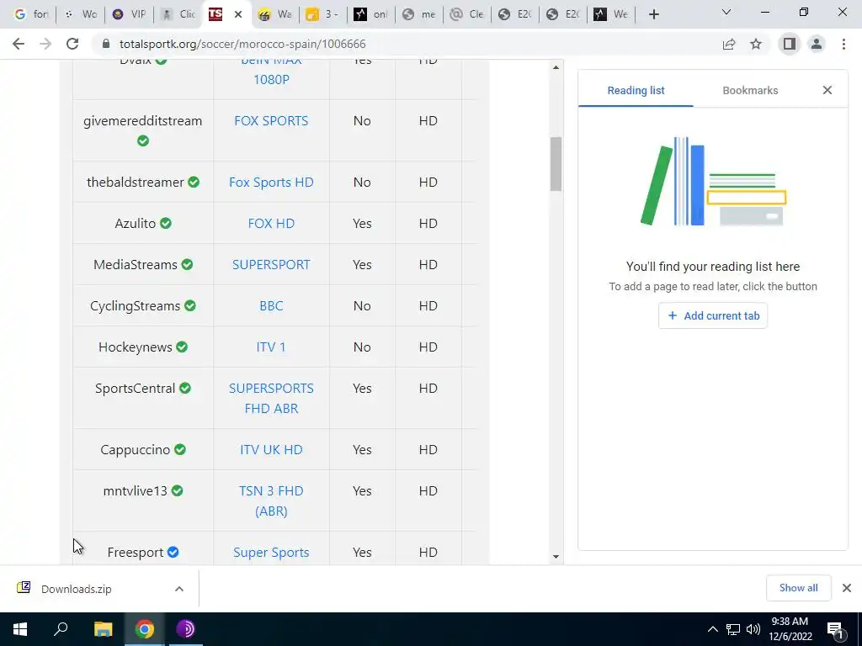Image resolution: width=862 pixels, height=646 pixels.
Task: Click the SportsCentral streamer name
Action: click(x=136, y=389)
